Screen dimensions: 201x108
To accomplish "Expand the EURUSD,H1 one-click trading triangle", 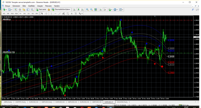I will 3,17.
